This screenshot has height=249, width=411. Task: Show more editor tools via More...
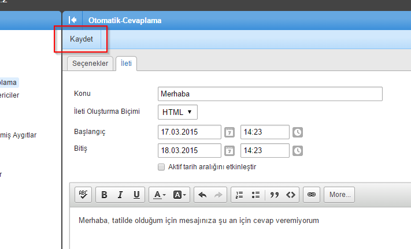pyautogui.click(x=340, y=195)
